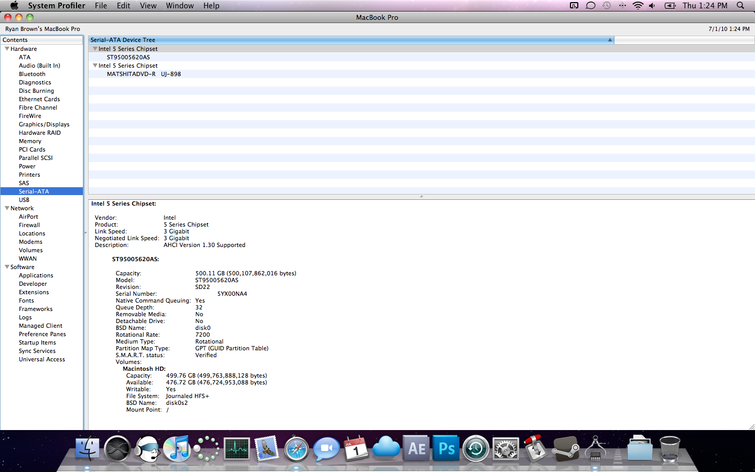The image size is (755, 472).
Task: Open Ventrilo headset icon in Dock
Action: coord(147,449)
